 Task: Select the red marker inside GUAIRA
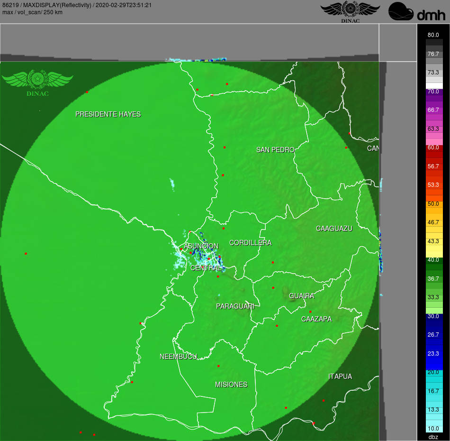point(272,287)
